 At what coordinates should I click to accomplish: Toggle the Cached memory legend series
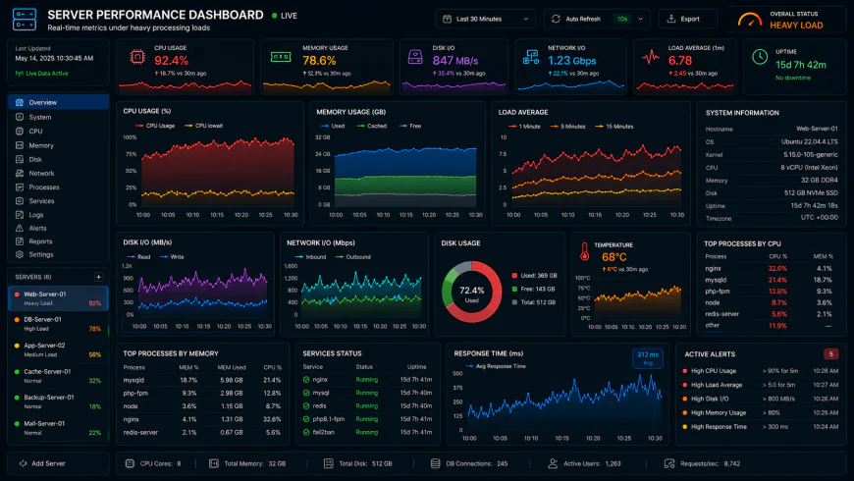[x=371, y=126]
